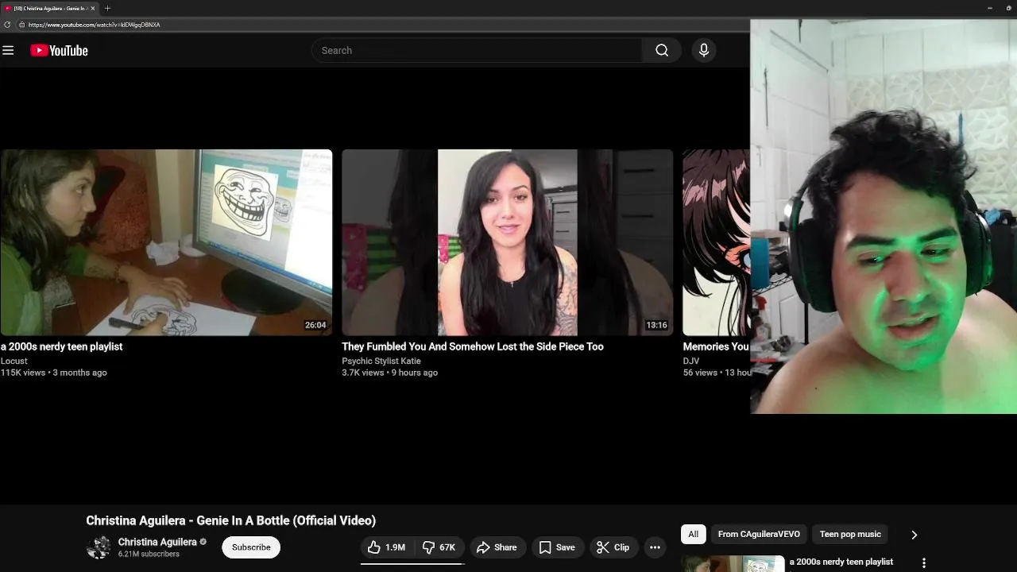The width and height of the screenshot is (1017, 572).
Task: Click the 13:16 duration badge
Action: (x=656, y=325)
